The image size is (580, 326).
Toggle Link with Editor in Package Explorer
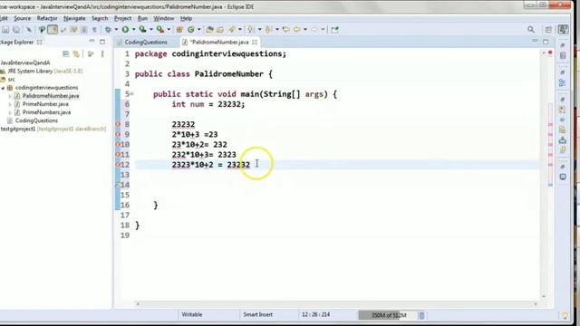click(x=76, y=54)
